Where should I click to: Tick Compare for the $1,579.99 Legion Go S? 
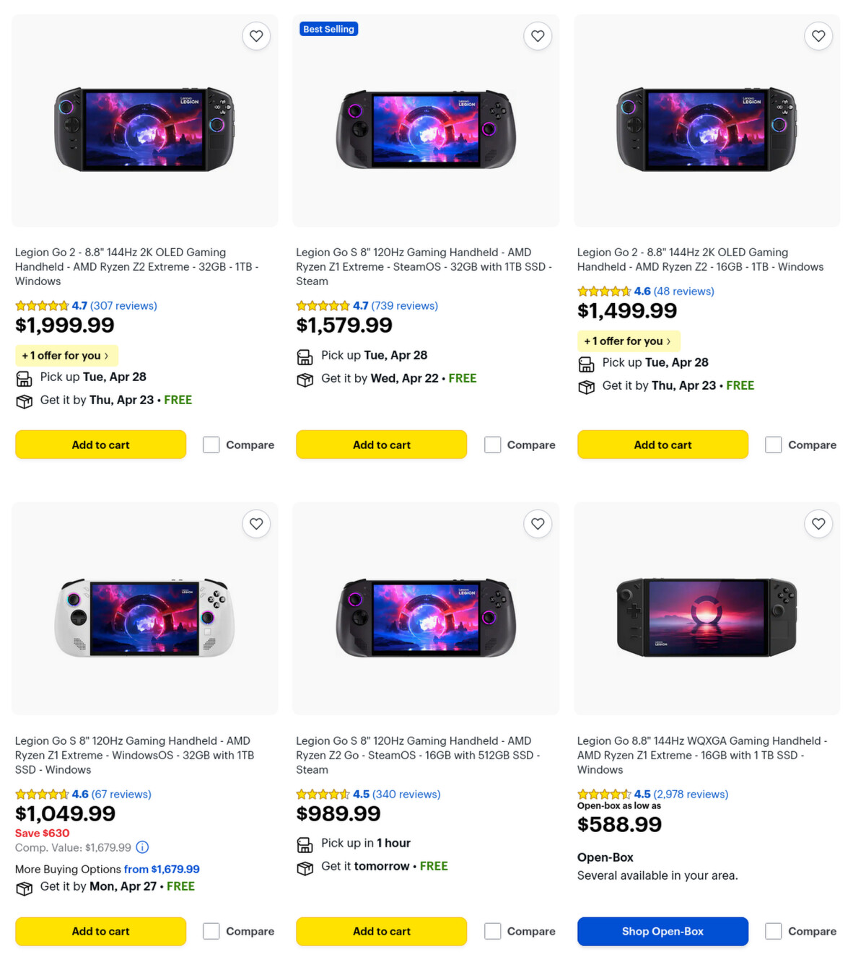493,445
